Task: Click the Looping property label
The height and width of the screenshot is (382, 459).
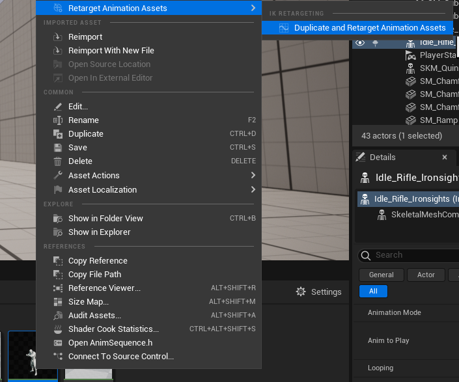Action: tap(381, 368)
